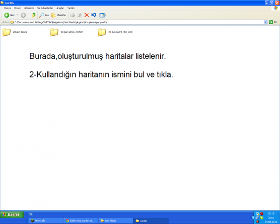Open the Geri history dropdown arrow
This screenshot has width=280, height=224.
pos(17,15)
